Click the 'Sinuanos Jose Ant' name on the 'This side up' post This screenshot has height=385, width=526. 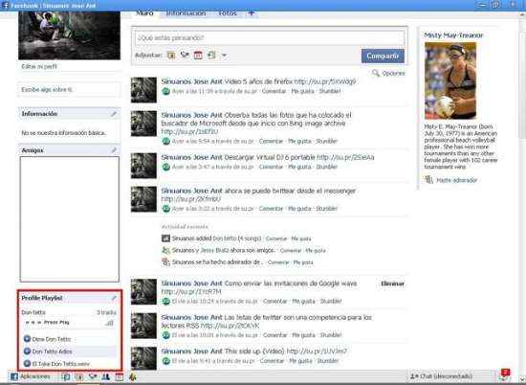tap(191, 351)
